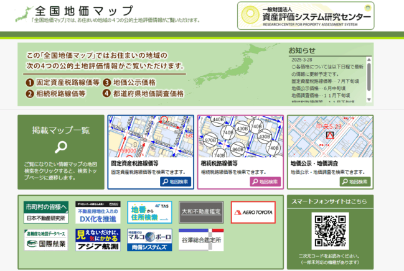Select the 地価公示・地価調査 card title
404x271 pixels.
pos(314,163)
